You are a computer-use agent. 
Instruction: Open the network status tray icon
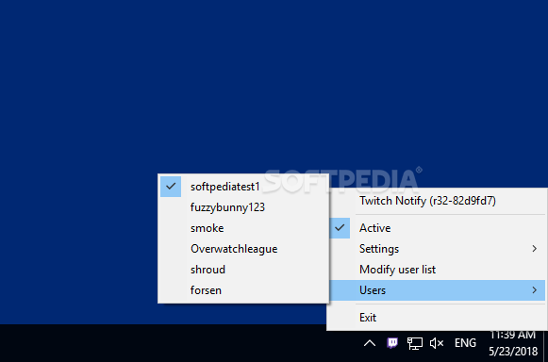pos(415,343)
